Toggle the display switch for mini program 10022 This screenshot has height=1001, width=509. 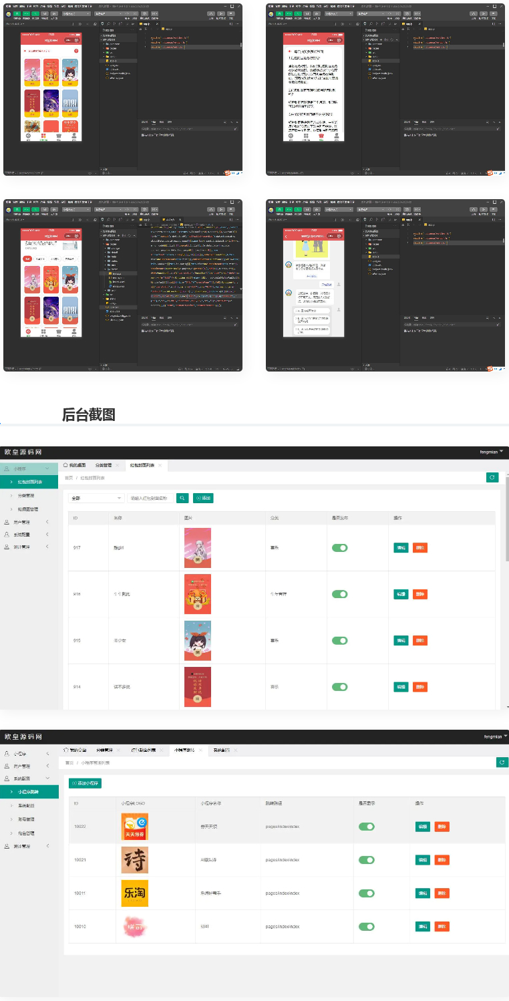(366, 827)
